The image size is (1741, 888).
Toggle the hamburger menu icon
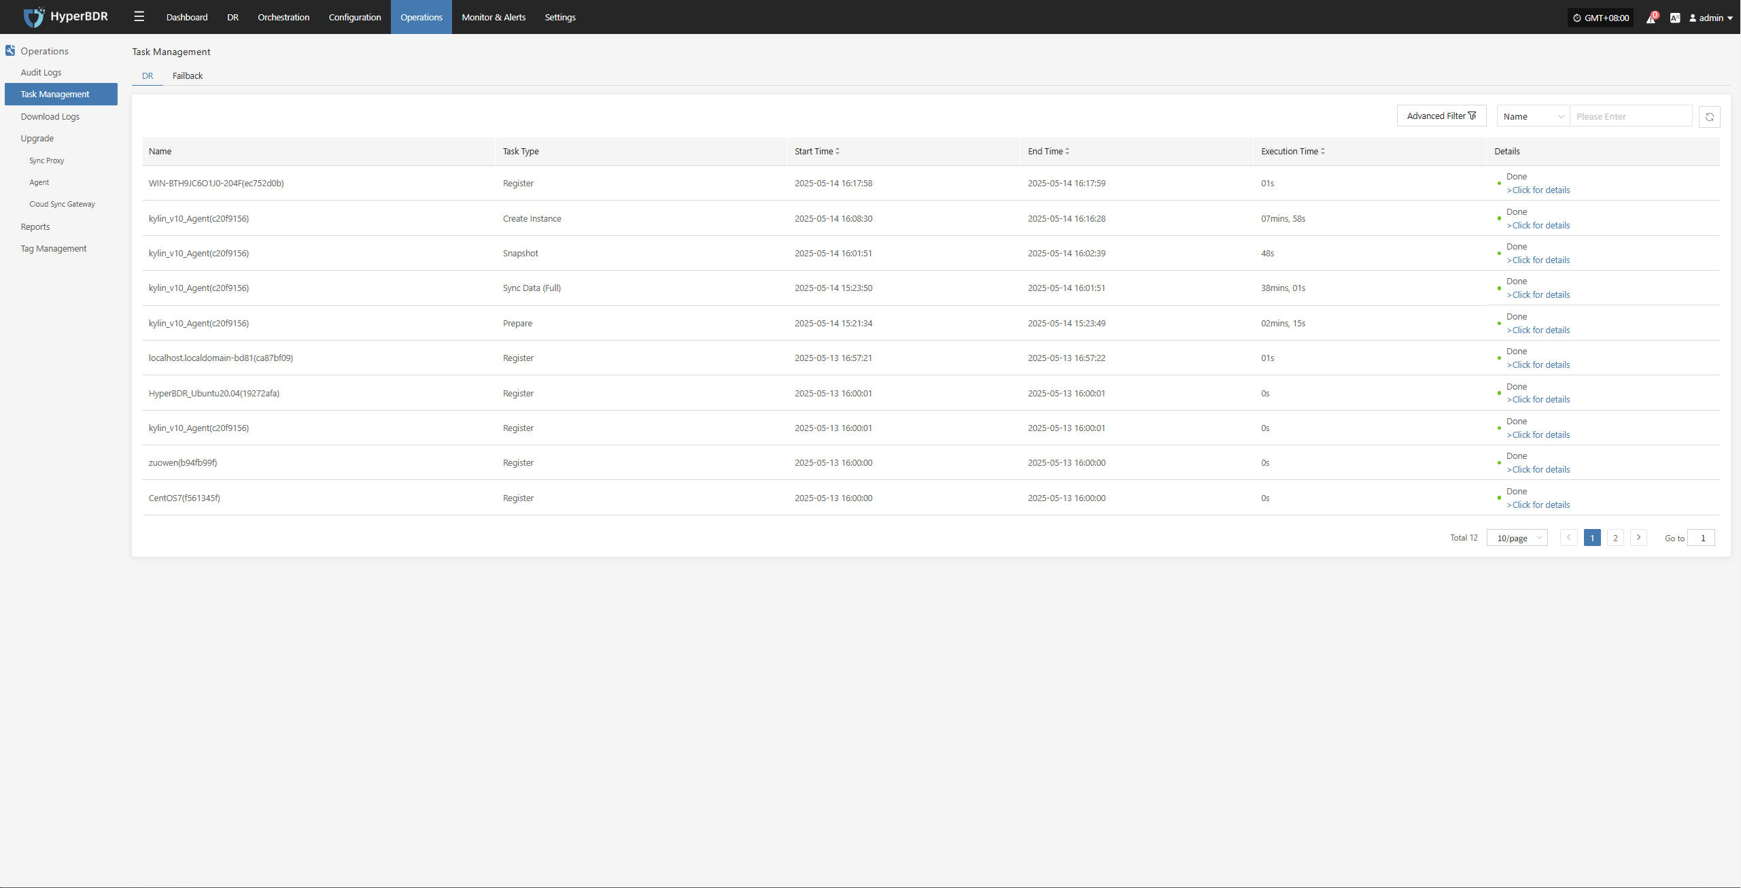139,17
